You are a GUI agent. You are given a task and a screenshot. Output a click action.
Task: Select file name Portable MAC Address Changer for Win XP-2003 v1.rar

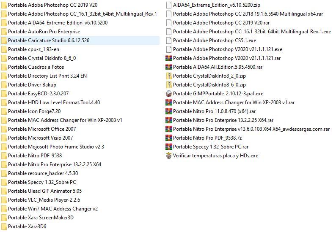pos(234,103)
